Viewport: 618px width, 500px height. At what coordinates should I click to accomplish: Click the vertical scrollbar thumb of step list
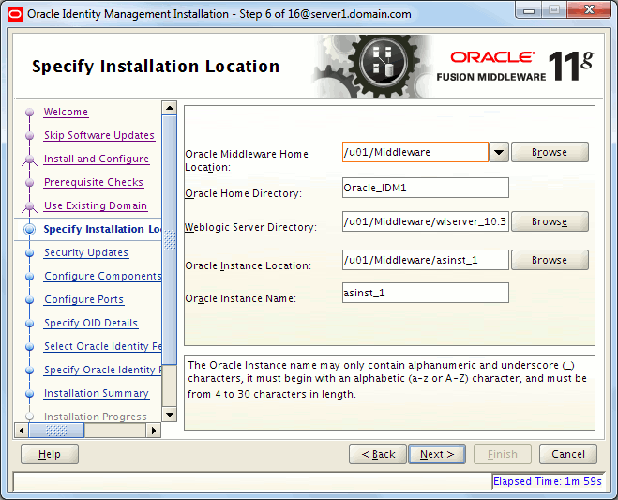(170, 240)
